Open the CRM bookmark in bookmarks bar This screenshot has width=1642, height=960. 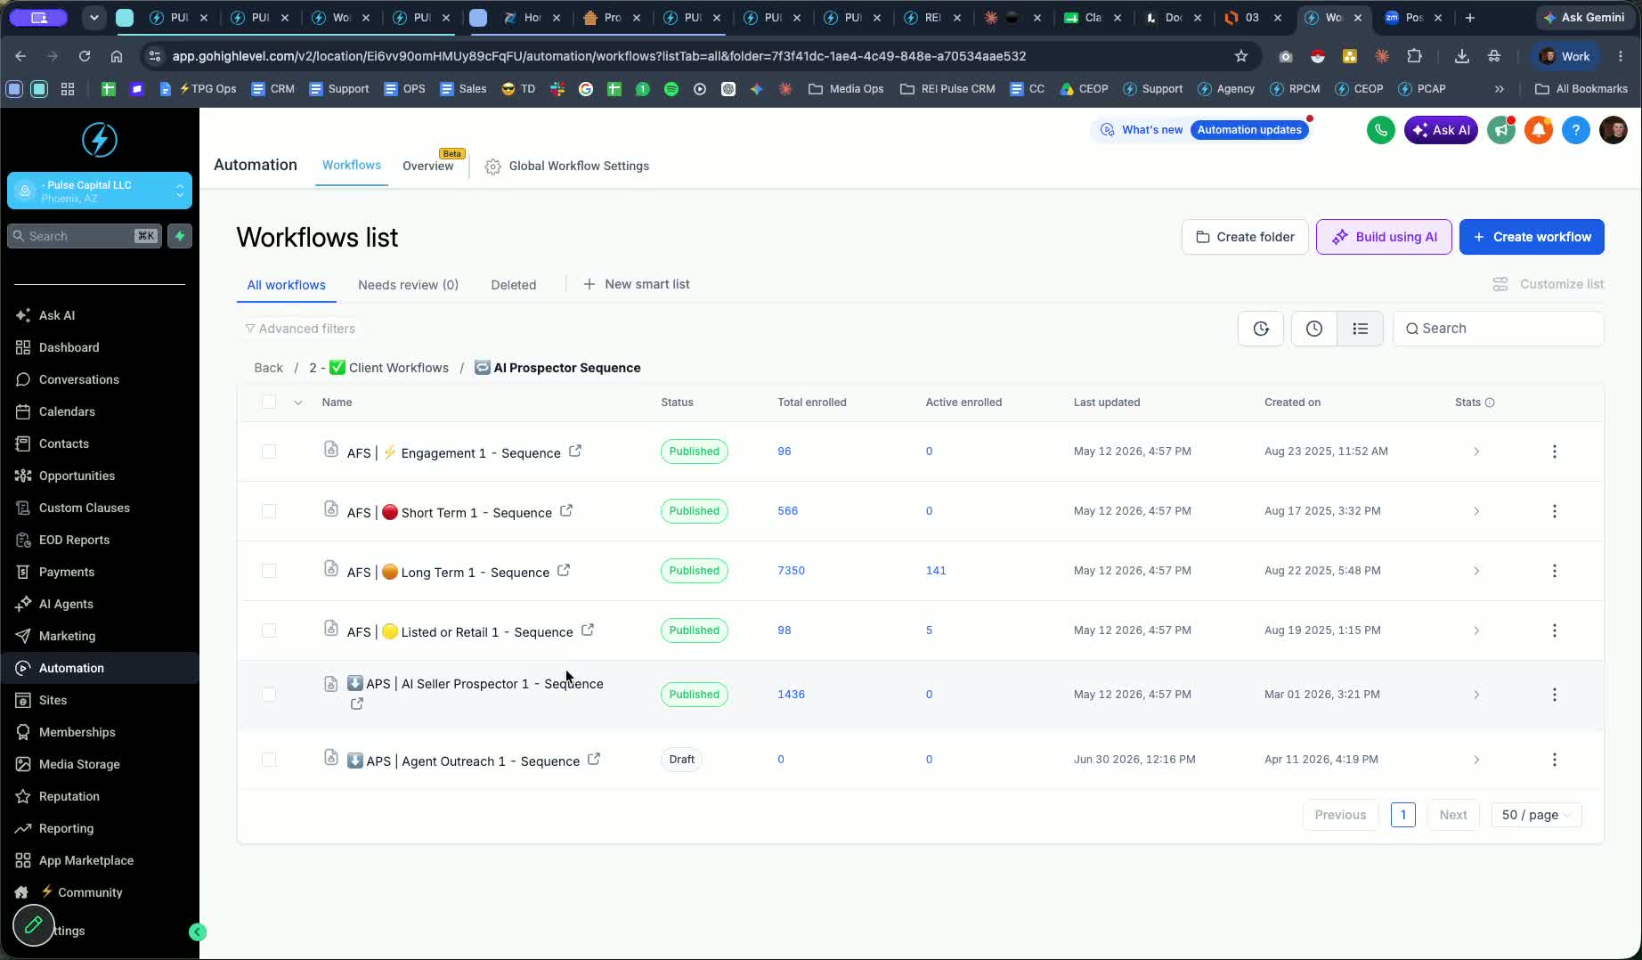[x=272, y=89]
